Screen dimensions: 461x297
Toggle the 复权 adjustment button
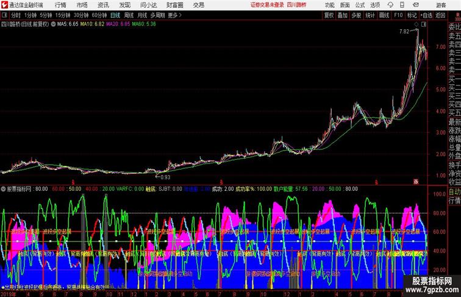click(329, 15)
